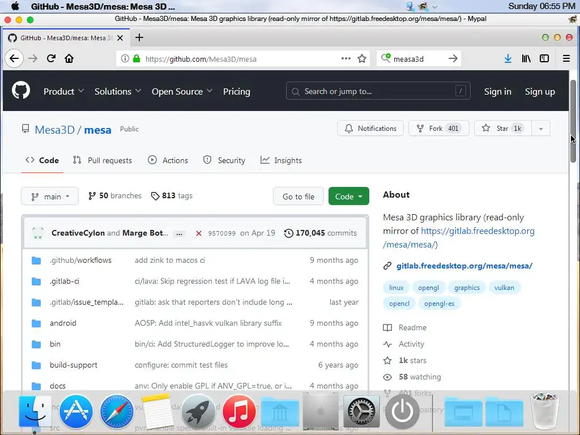
Task: Select the GitHub Mesa3D browser tab
Action: pyautogui.click(x=66, y=38)
